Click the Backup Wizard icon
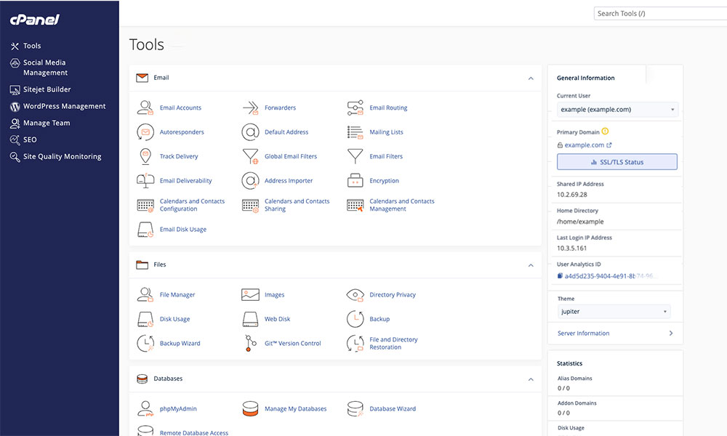The height and width of the screenshot is (436, 727). [145, 343]
